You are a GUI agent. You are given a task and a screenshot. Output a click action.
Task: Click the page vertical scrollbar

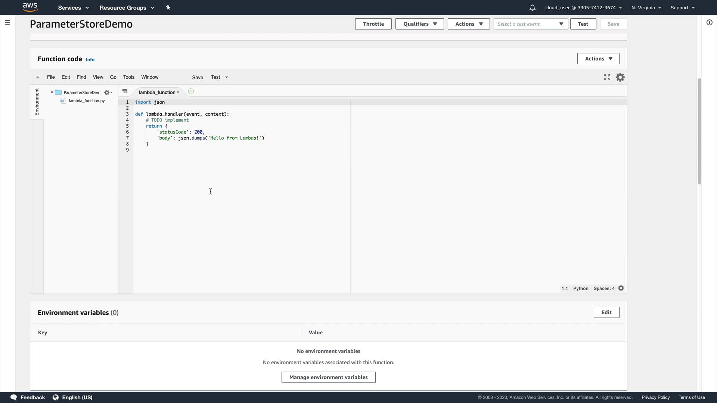pyautogui.click(x=699, y=131)
